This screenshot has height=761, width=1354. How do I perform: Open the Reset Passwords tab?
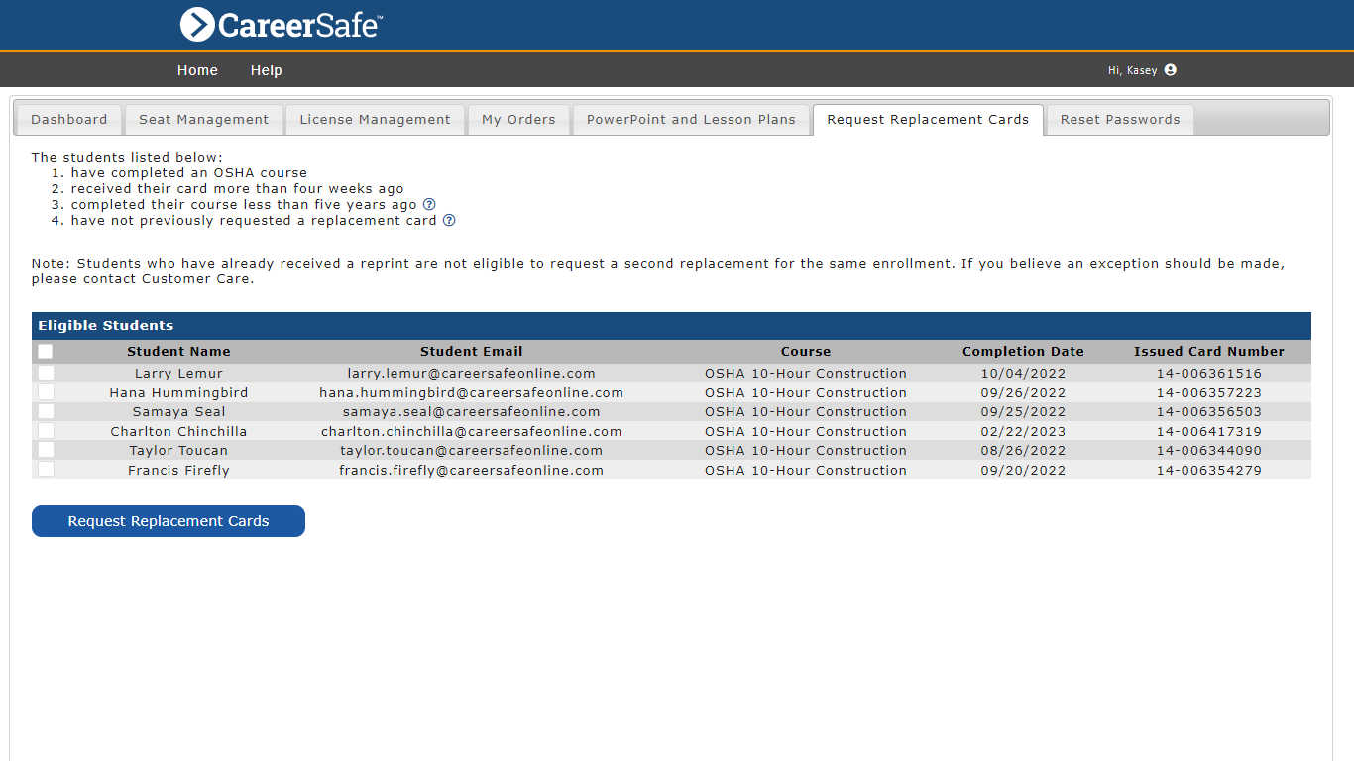pyautogui.click(x=1120, y=120)
